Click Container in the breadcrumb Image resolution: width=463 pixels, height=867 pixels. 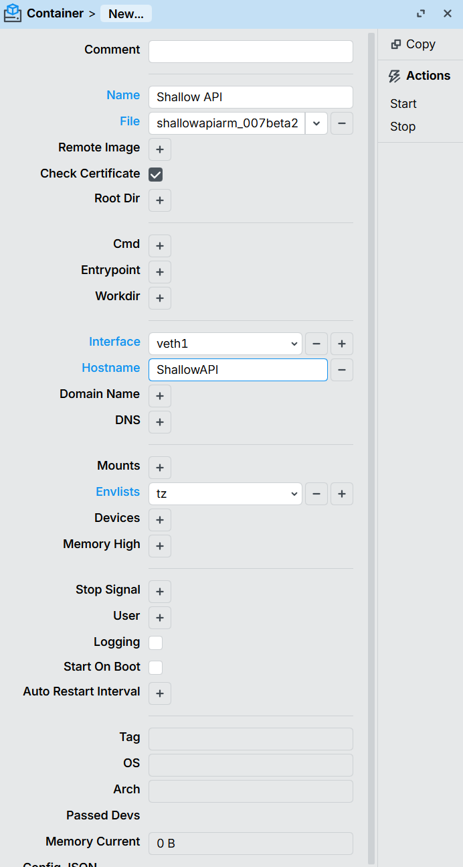point(55,13)
